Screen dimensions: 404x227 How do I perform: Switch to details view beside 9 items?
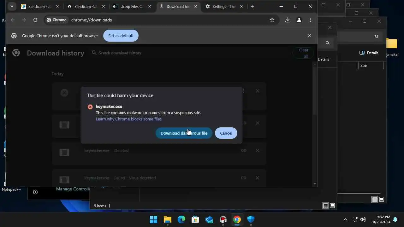click(x=325, y=206)
